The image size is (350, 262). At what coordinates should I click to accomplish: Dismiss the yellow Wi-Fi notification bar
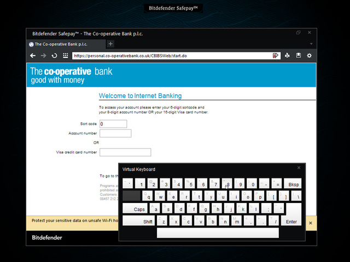pyautogui.click(x=311, y=223)
